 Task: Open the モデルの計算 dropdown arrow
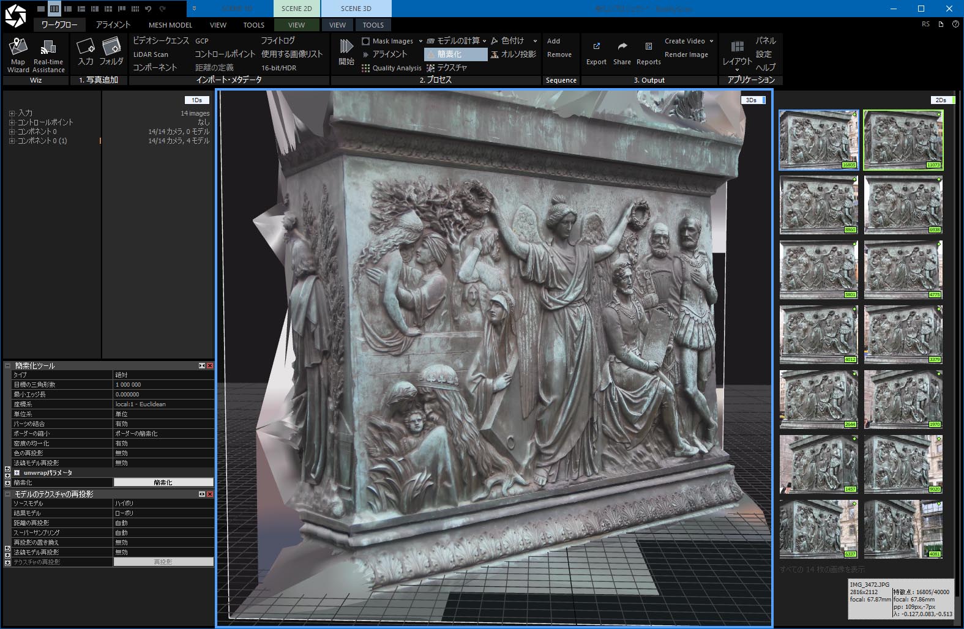coord(484,41)
